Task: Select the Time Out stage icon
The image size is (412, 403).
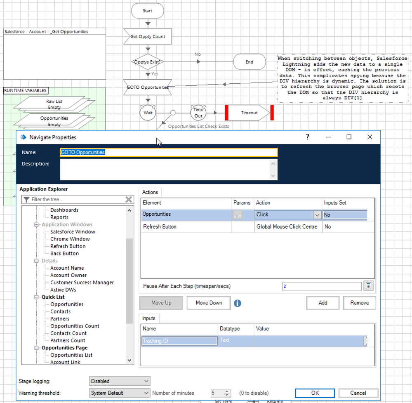Action: 198,113
